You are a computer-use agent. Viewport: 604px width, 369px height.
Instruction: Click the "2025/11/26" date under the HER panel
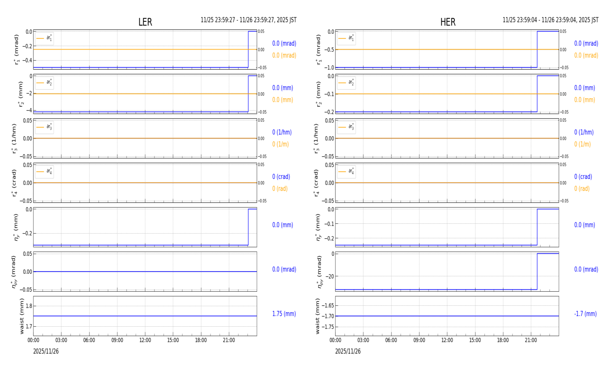tap(348, 351)
